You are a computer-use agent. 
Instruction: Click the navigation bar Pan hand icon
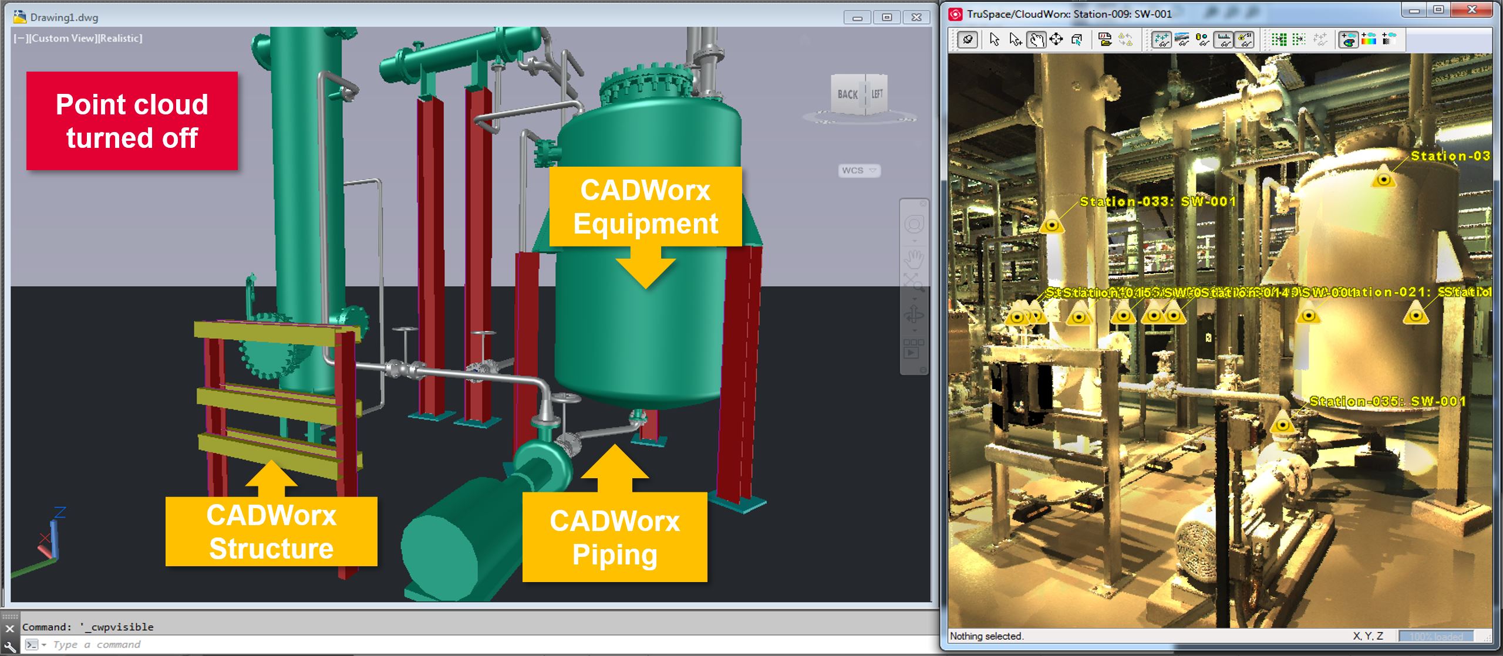[914, 258]
